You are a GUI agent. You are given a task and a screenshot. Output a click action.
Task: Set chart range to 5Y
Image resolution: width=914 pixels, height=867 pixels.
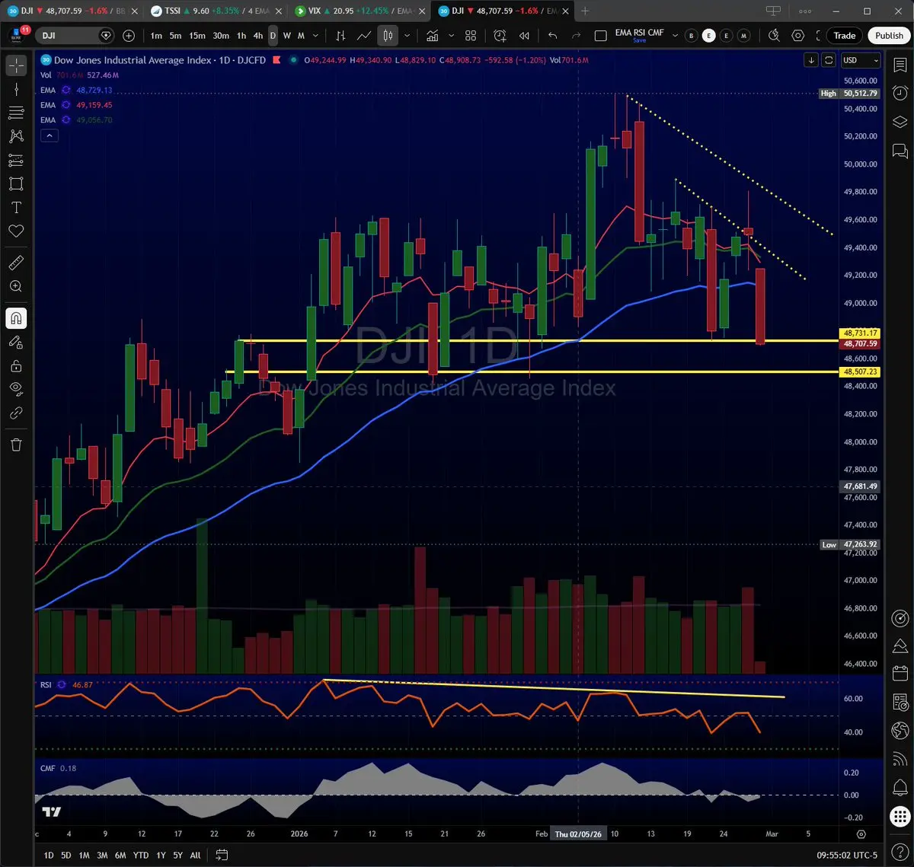(177, 855)
